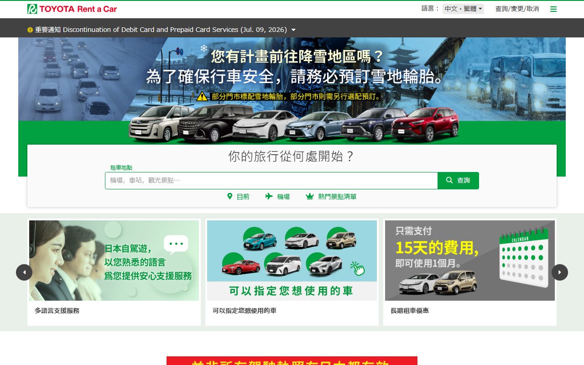584x365 pixels.
Task: Open 查詢/變更/取消 reservation link
Action: (517, 9)
